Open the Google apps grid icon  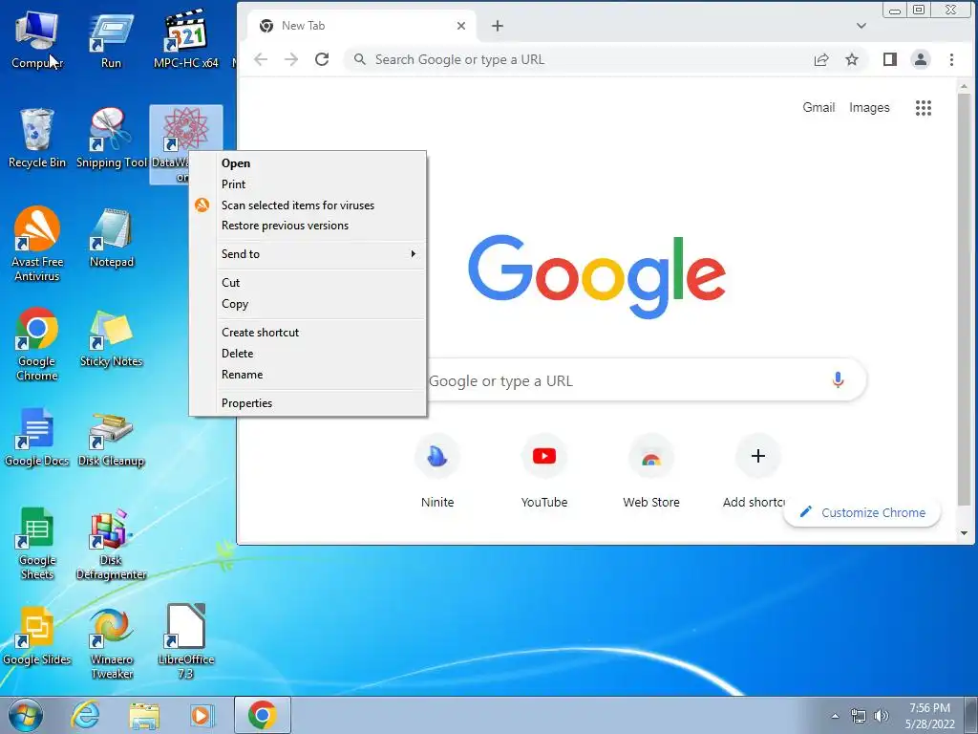pos(924,108)
